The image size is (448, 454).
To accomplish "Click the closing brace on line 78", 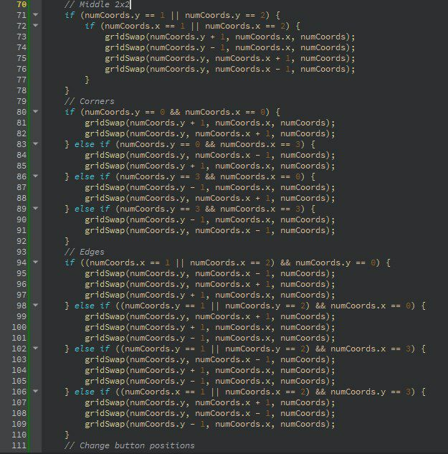I will tap(67, 90).
